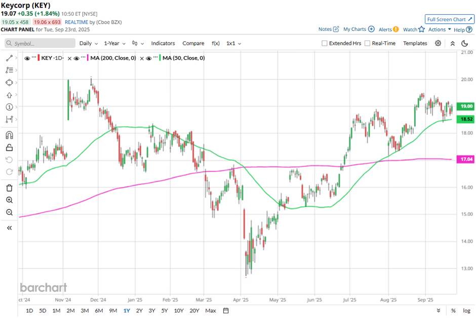Screen dimensions: 476x318
Task: Click the MA 50 green color swatch
Action: click(161, 58)
